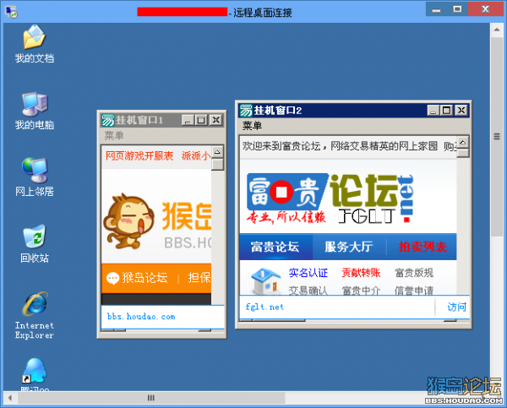This screenshot has height=408, width=507.
Task: Click the remote desktop horizontal scrollbar thumb
Action: click(x=151, y=398)
